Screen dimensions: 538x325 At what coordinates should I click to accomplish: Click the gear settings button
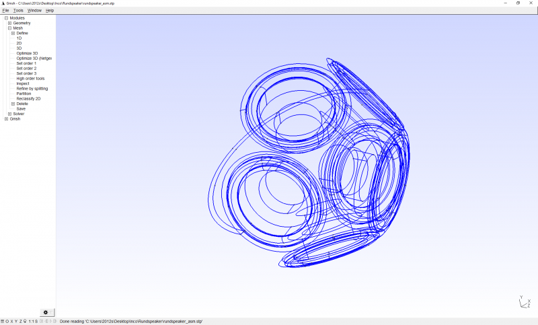[x=45, y=312]
